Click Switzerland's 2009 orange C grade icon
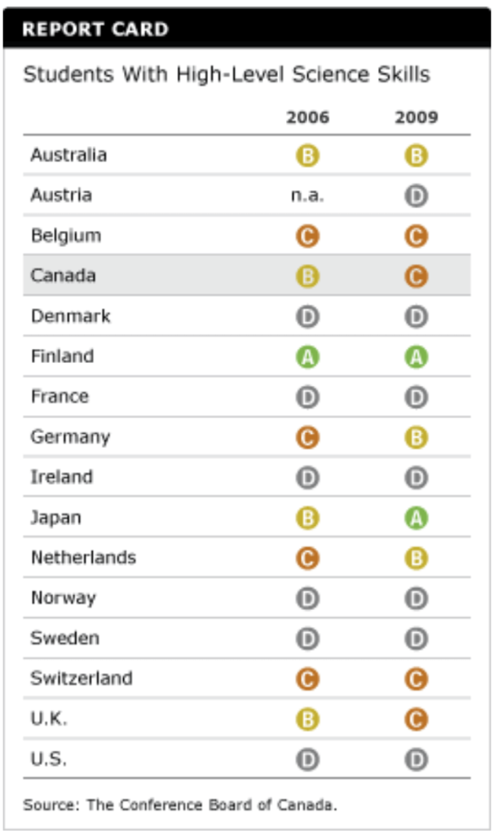This screenshot has height=835, width=494. (x=416, y=679)
